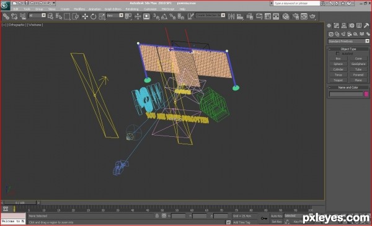Toggle Window/Crossing selection mode
This screenshot has width=372, height=226.
point(76,16)
